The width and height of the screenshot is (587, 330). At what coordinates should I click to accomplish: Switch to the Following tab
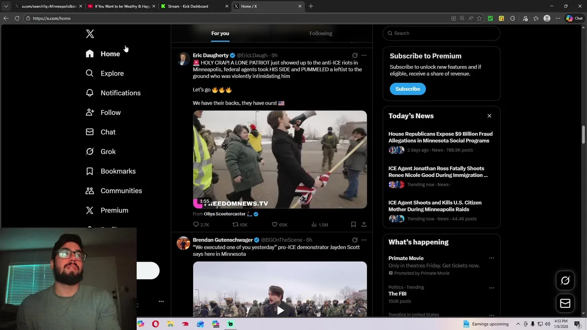[x=321, y=33]
